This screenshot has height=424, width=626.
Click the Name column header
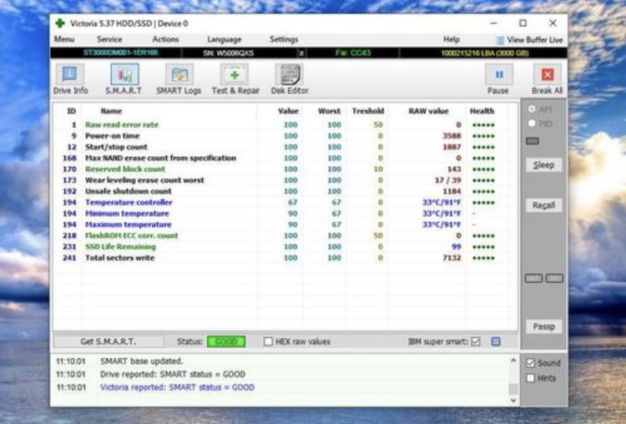pos(111,111)
